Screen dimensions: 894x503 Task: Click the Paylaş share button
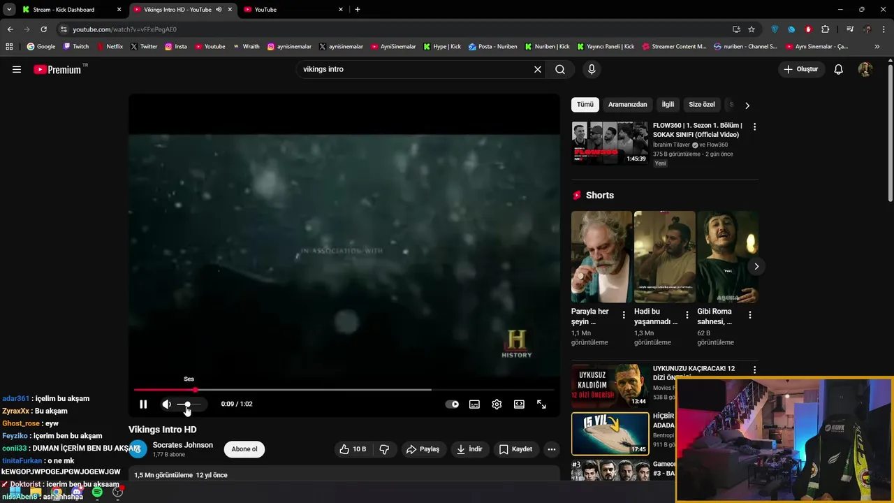coord(423,449)
